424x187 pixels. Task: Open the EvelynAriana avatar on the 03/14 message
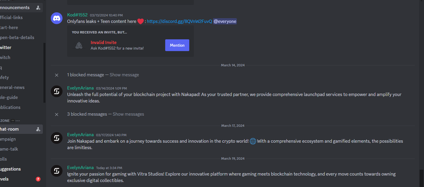point(57,91)
